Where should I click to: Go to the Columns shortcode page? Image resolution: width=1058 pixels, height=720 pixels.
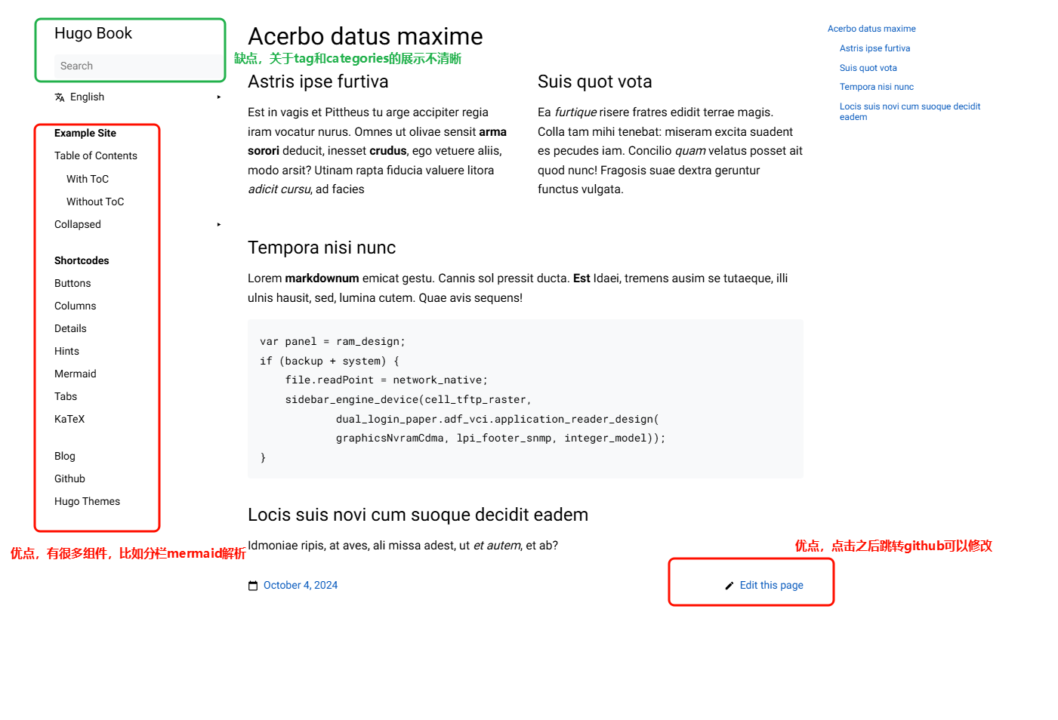[76, 306]
